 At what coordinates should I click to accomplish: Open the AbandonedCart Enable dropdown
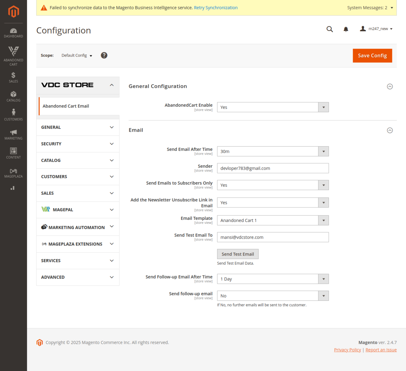coord(273,107)
